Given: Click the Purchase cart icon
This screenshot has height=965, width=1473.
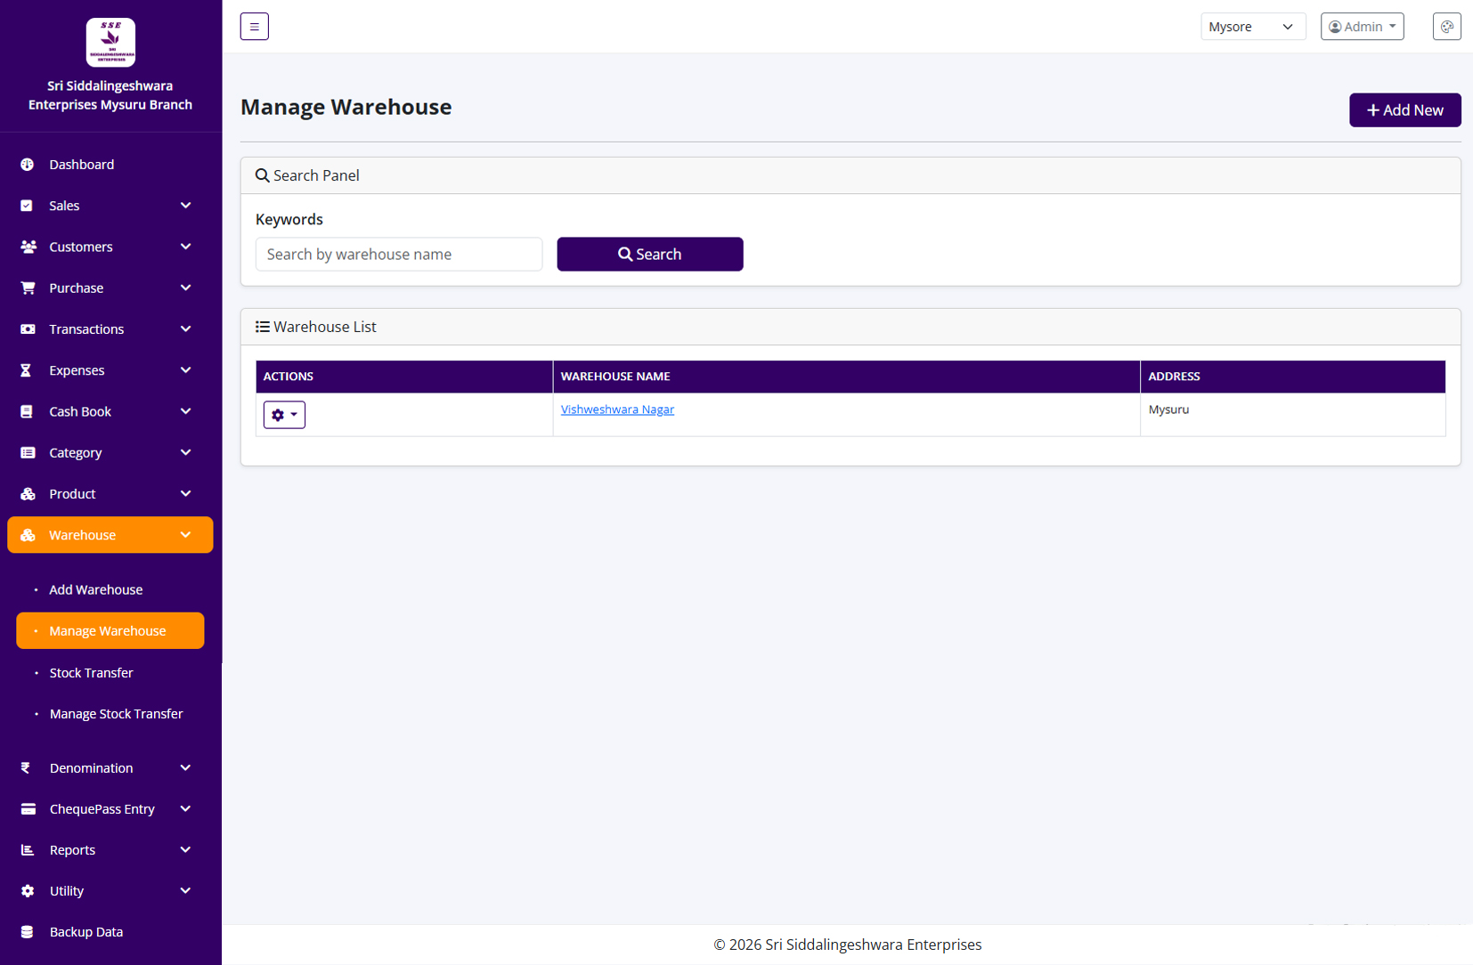Looking at the screenshot, I should [28, 288].
